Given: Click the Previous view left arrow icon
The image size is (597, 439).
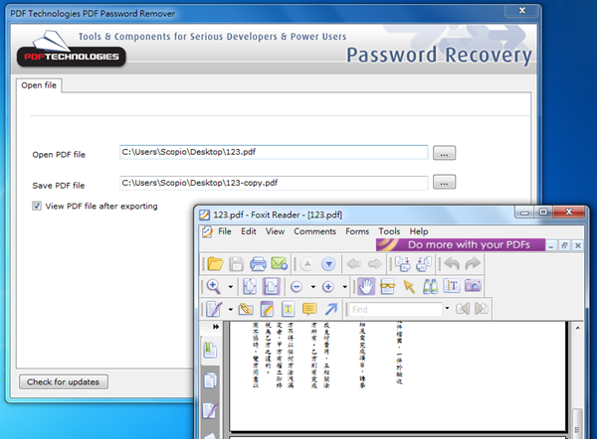Looking at the screenshot, I should click(x=354, y=264).
